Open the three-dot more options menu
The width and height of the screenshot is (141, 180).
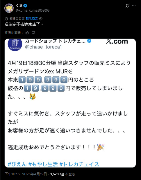(x=134, y=6)
